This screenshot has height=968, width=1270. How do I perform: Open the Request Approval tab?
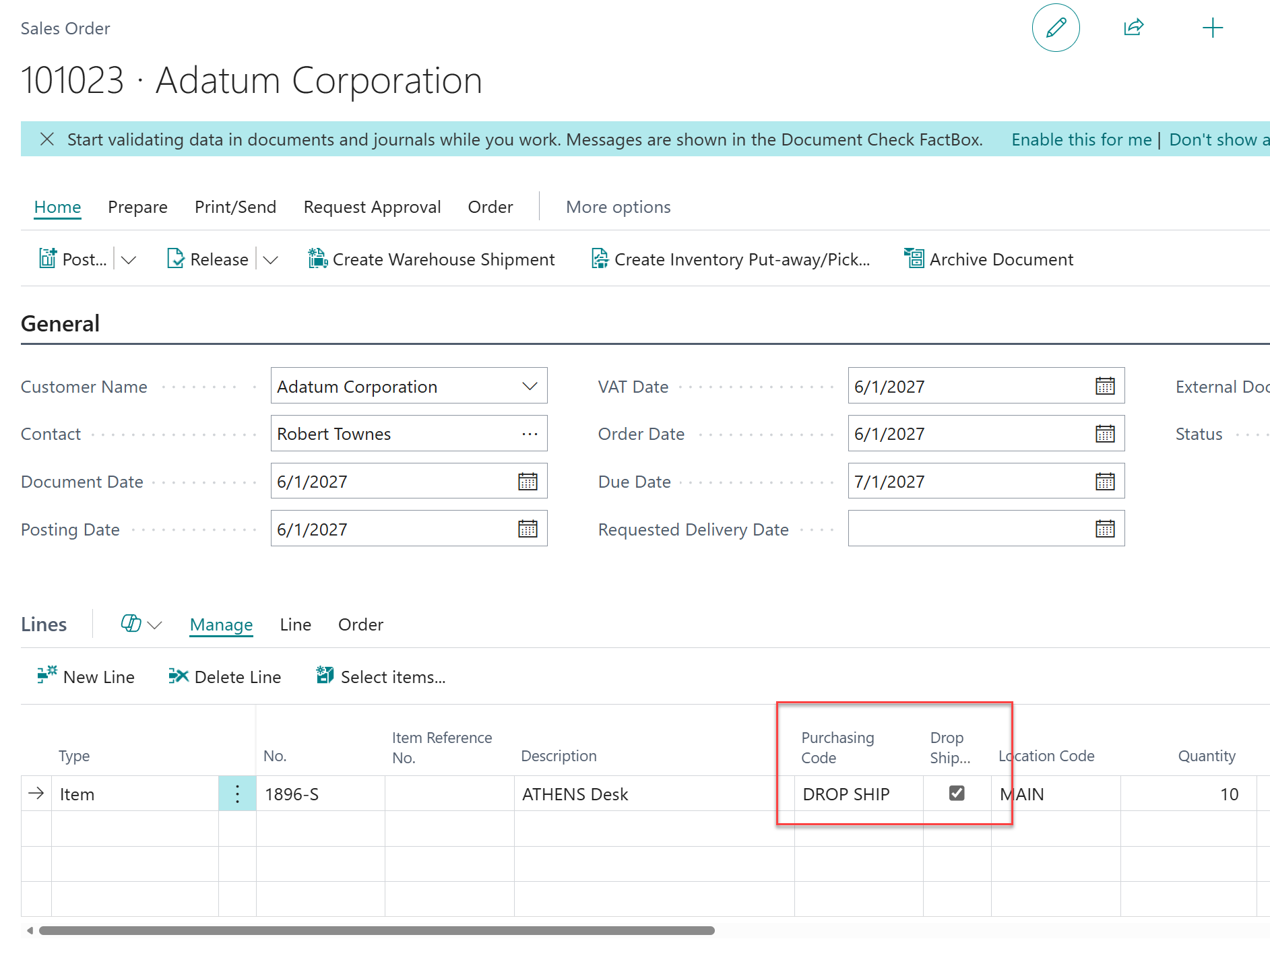pos(372,207)
